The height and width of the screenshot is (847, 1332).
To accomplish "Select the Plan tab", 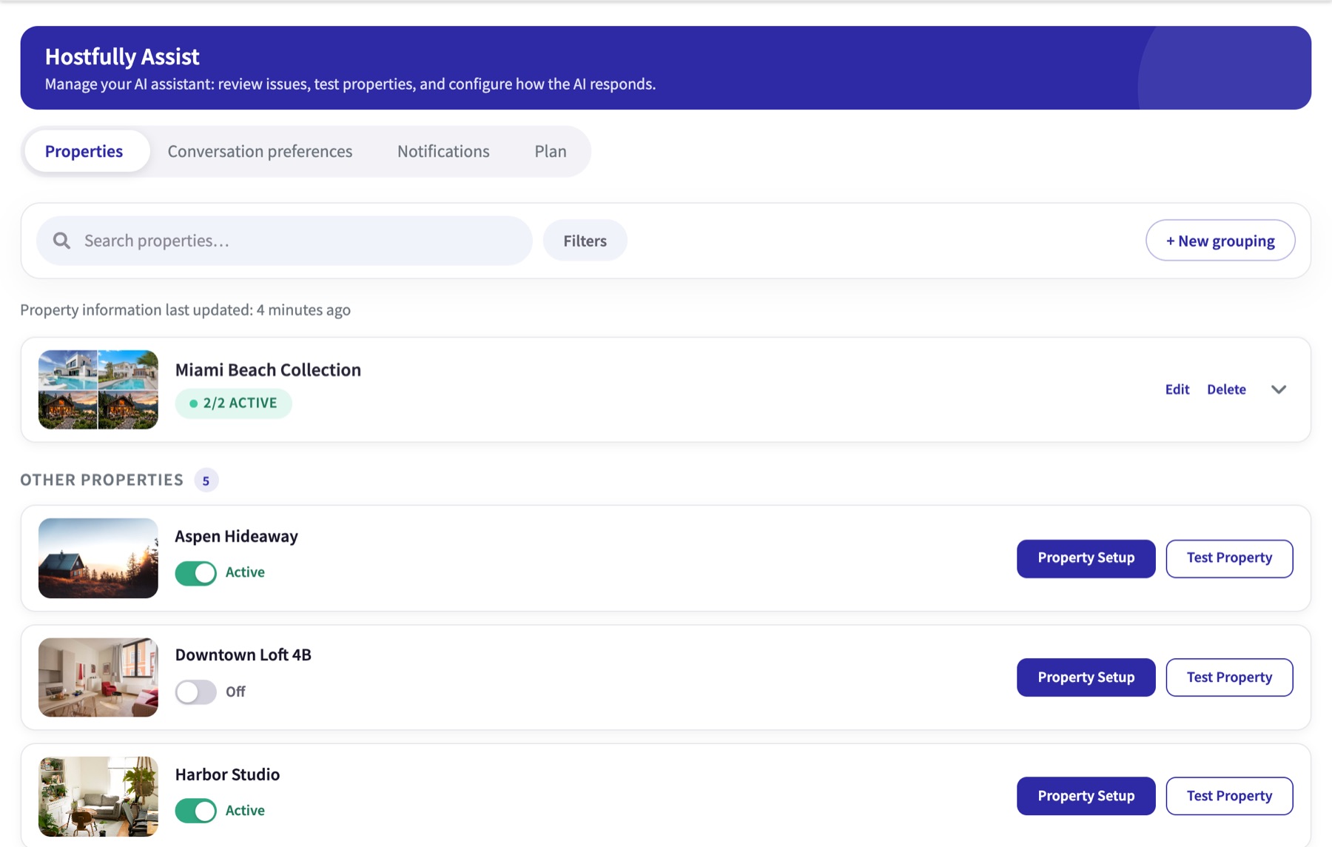I will click(x=551, y=151).
